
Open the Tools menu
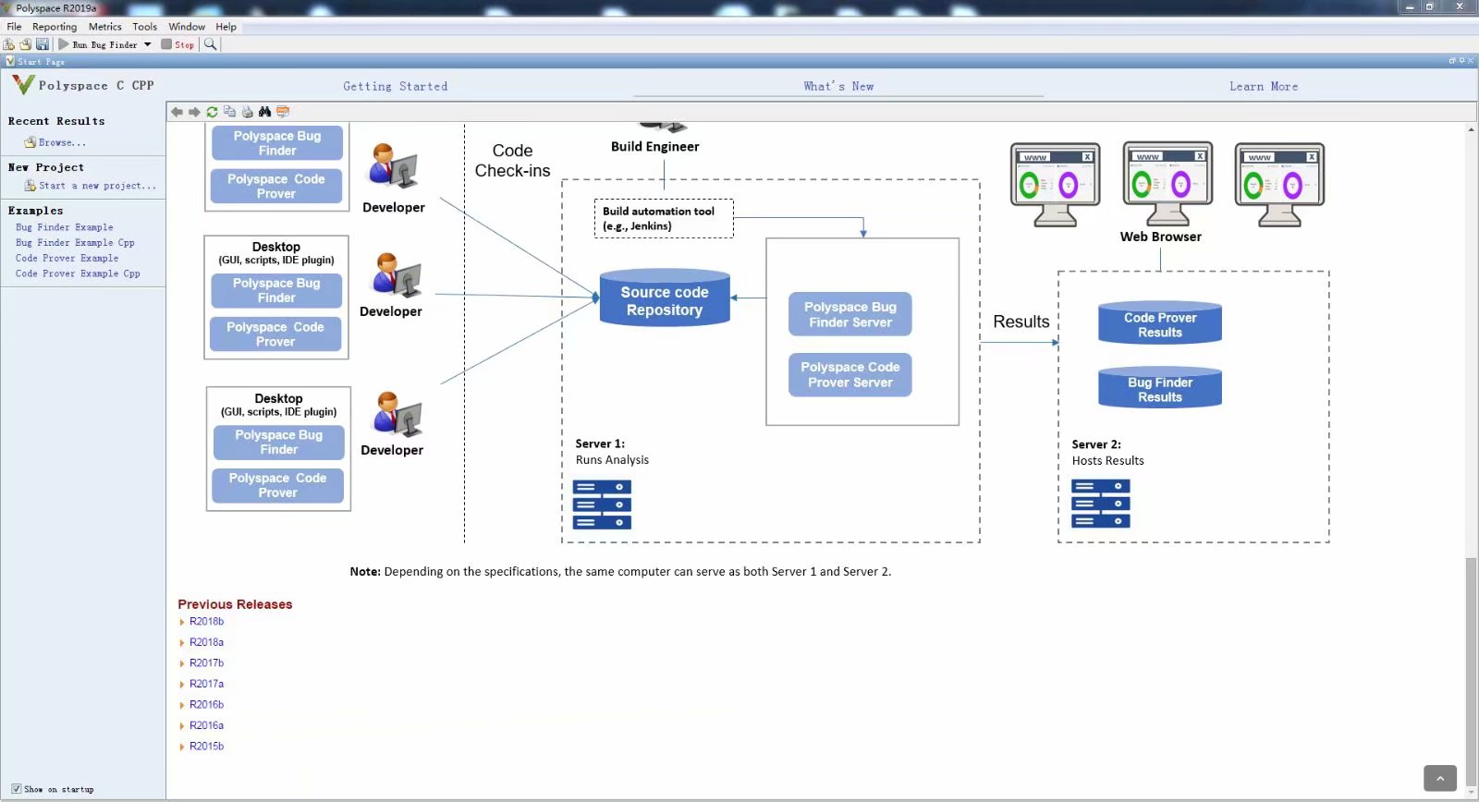[x=144, y=27]
